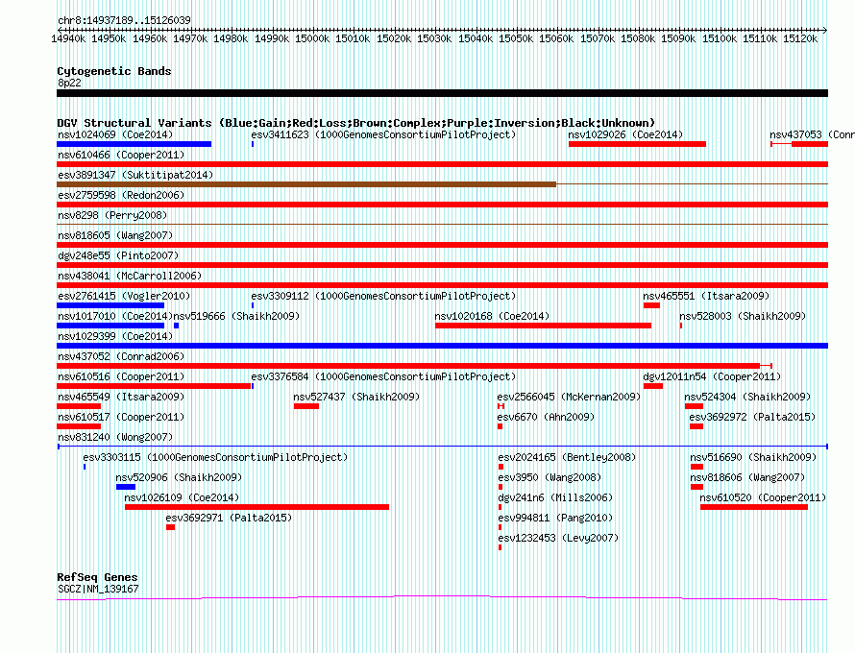Open nsv610516 (Cooper2011) variant label
Viewport: 855px width, 653px height.
tap(121, 376)
